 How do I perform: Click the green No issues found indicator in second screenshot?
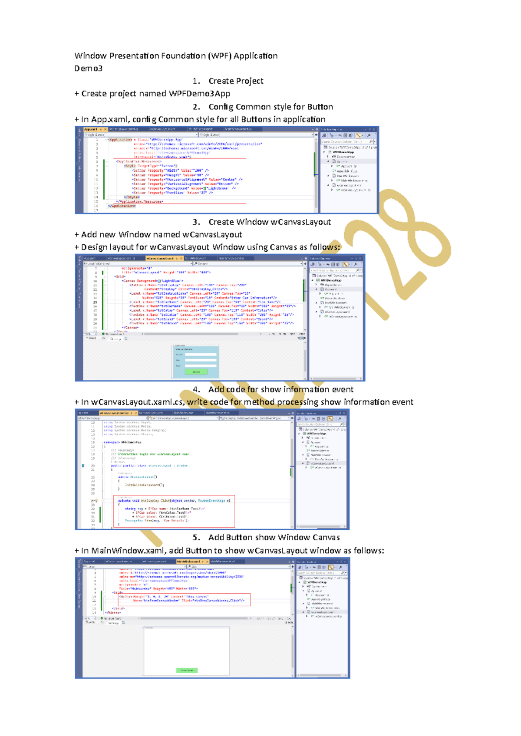coord(113,334)
